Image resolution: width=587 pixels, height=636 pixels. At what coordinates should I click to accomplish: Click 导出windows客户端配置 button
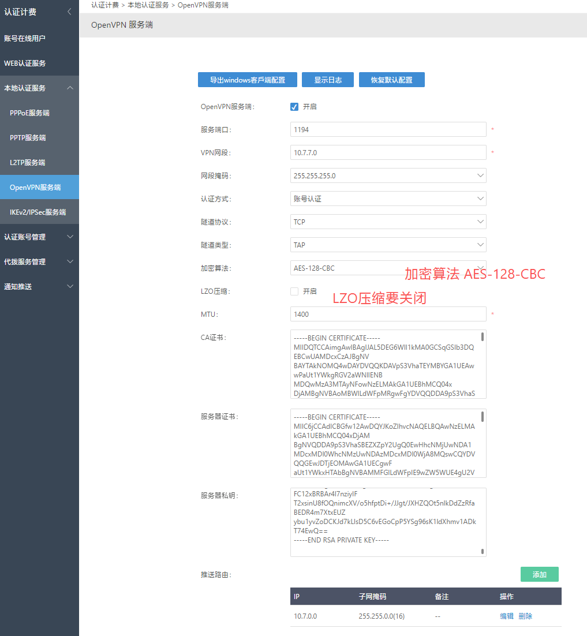click(x=247, y=80)
